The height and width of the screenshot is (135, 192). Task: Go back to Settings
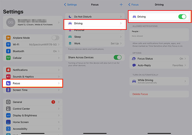tap(70, 5)
